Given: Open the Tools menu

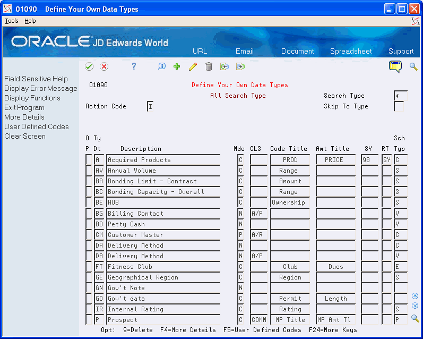Looking at the screenshot, I should (x=12, y=21).
